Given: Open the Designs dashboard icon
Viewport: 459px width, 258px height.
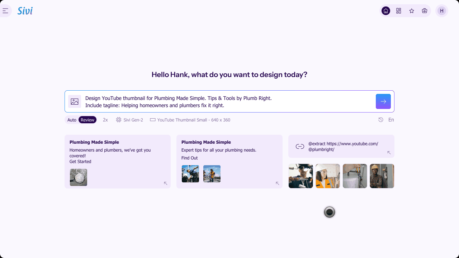Looking at the screenshot, I should pos(398,11).
